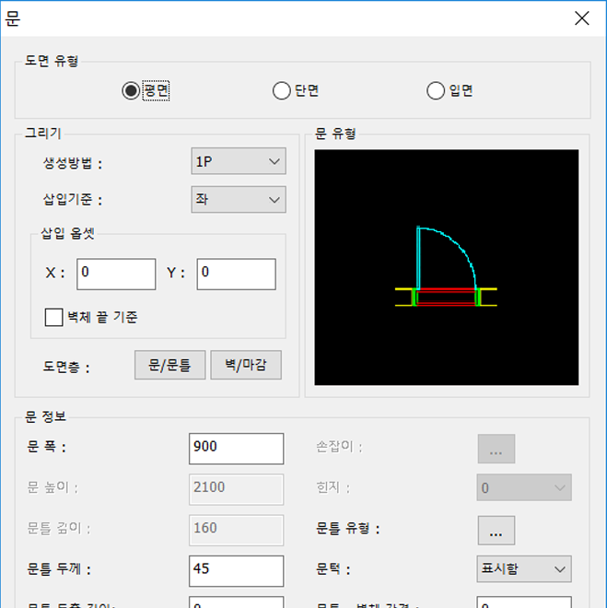Click the door type preview image
The height and width of the screenshot is (608, 607).
[447, 267]
